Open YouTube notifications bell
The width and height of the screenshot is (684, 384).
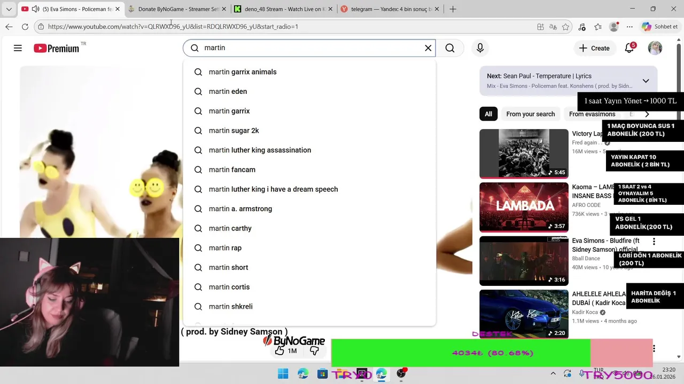[x=630, y=48]
